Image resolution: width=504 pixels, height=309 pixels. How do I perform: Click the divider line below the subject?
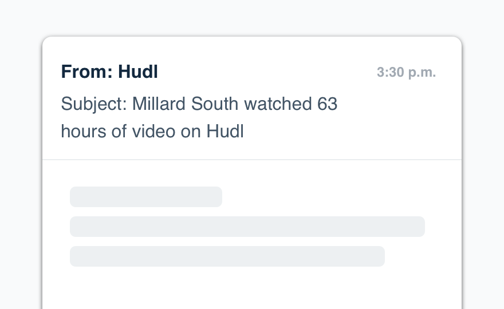[252, 160]
